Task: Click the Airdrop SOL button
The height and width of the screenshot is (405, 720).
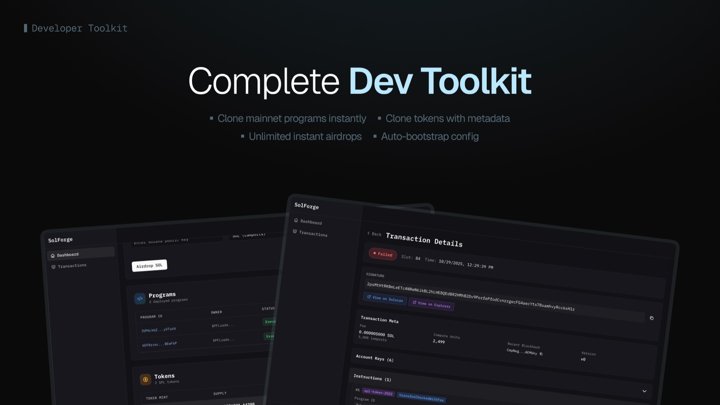Action: pyautogui.click(x=149, y=266)
